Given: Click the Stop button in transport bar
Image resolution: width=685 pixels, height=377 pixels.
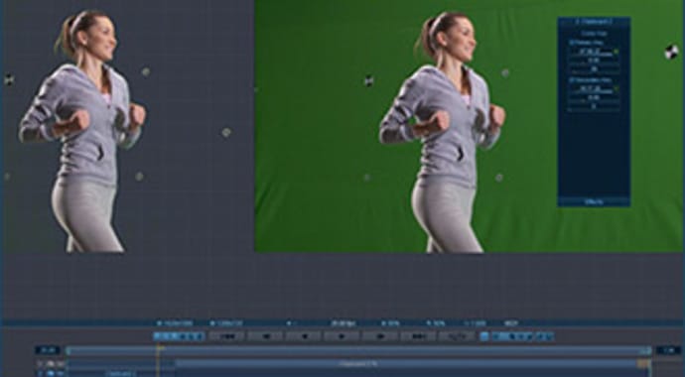Looking at the screenshot, I should click(x=303, y=336).
